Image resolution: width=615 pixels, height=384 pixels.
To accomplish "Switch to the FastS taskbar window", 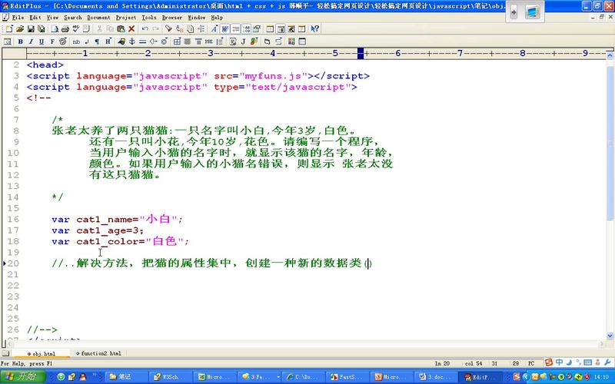I will (x=347, y=377).
